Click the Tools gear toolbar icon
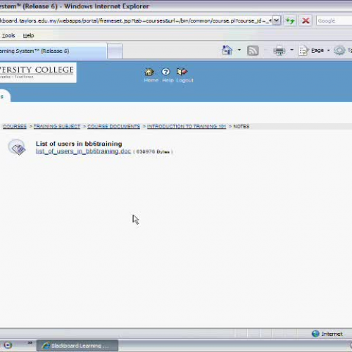 click(x=339, y=51)
